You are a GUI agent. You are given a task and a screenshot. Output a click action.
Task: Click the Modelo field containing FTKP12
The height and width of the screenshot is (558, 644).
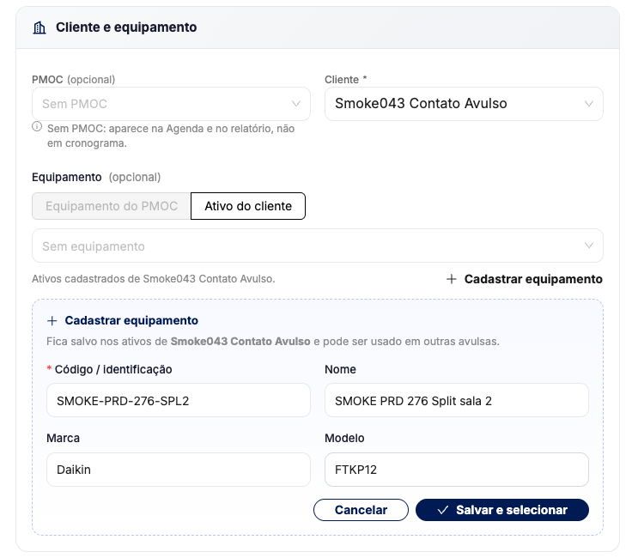[x=456, y=470]
